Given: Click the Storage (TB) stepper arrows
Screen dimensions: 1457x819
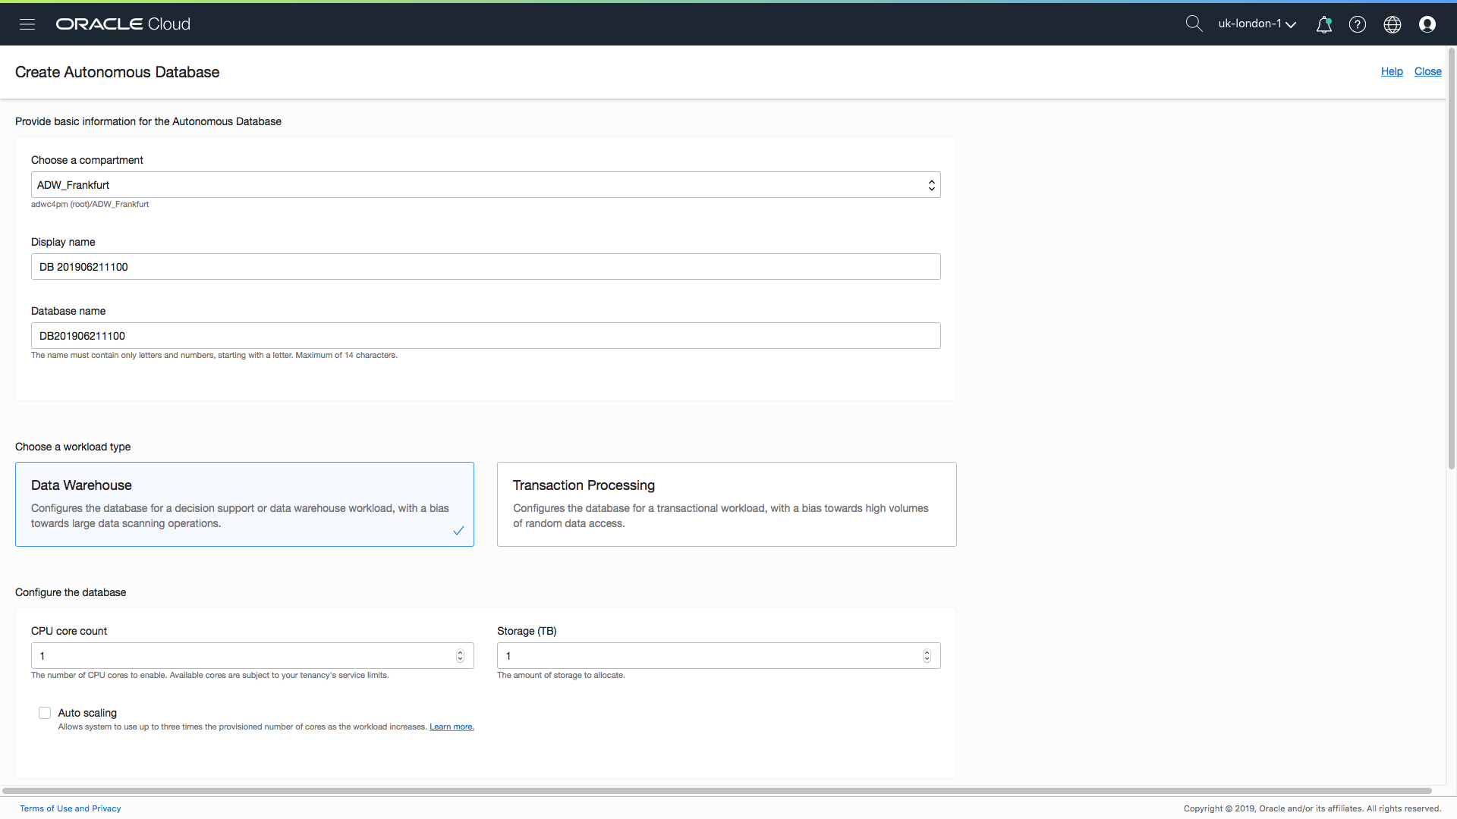Looking at the screenshot, I should click(x=927, y=656).
